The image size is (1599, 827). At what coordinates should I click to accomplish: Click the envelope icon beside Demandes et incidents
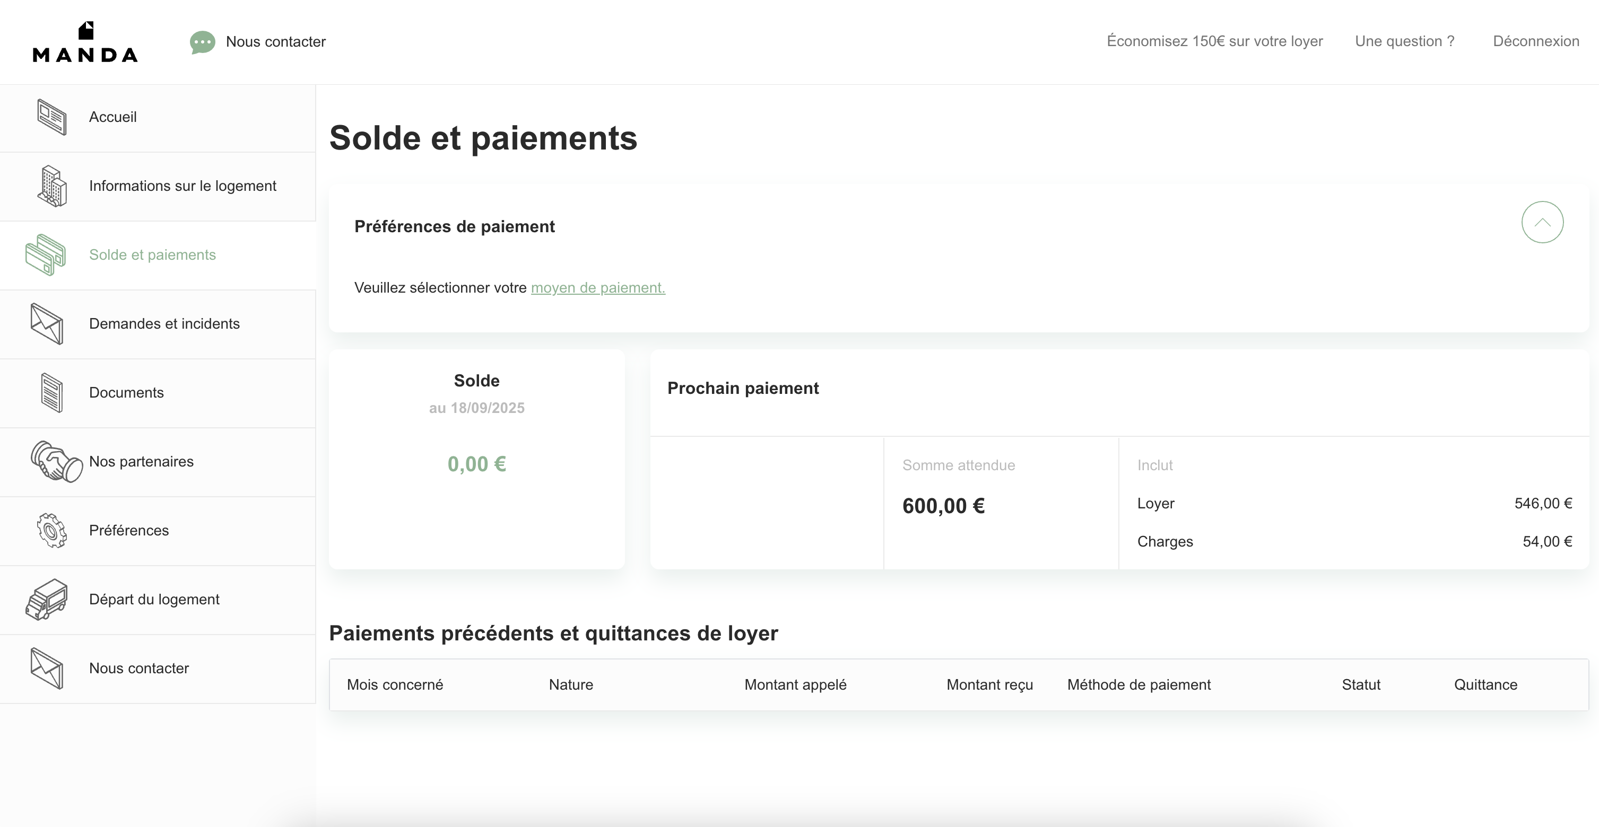47,324
